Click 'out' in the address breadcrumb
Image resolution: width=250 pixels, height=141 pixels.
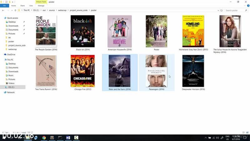point(44,10)
